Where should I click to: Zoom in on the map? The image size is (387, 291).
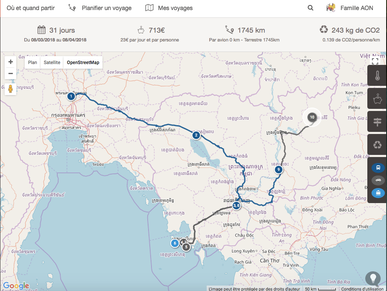[11, 62]
